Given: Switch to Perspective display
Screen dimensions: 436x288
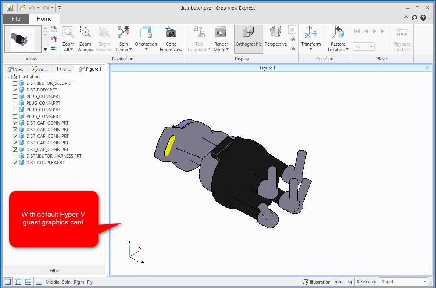Looking at the screenshot, I should point(276,39).
